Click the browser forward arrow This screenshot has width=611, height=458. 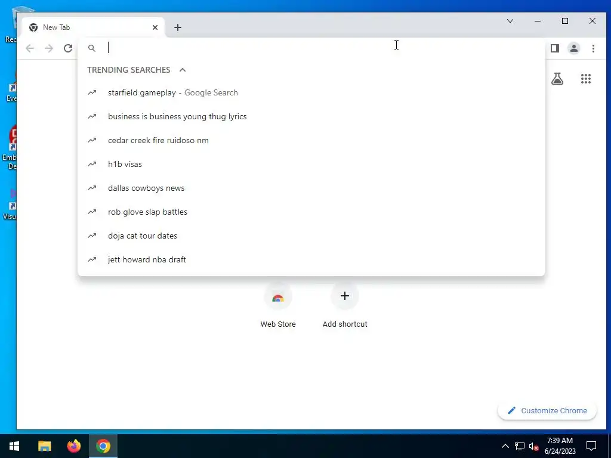[49, 48]
